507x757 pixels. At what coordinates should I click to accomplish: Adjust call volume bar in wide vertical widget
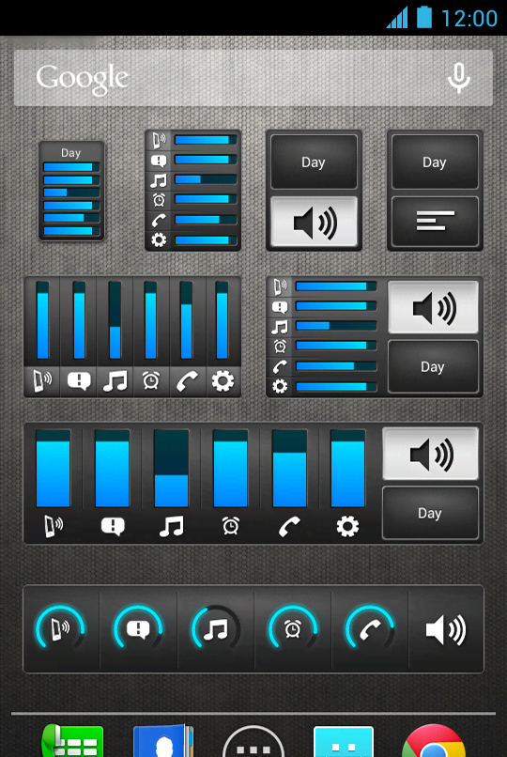(289, 469)
